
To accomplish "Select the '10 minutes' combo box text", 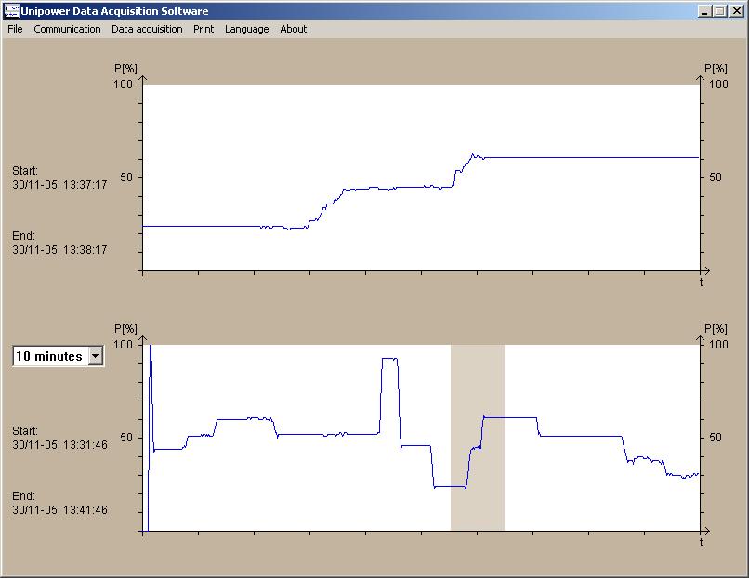I will [x=49, y=356].
